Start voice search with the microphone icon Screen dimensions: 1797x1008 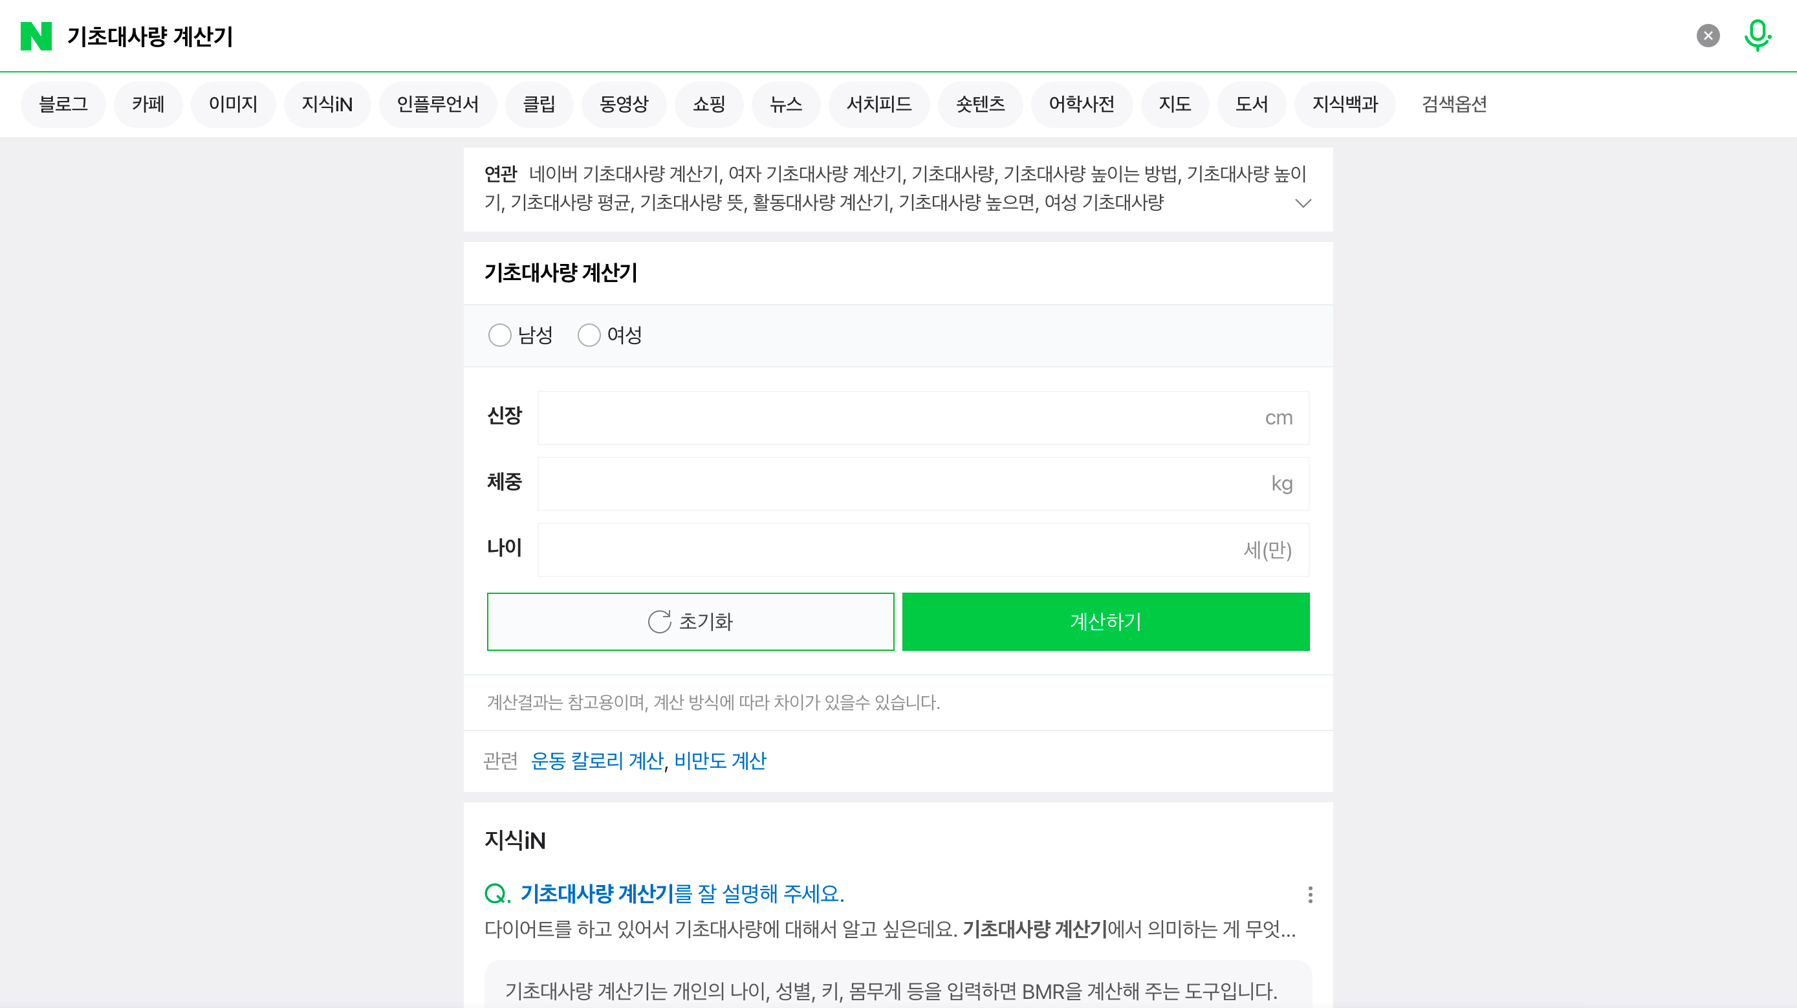click(1756, 35)
